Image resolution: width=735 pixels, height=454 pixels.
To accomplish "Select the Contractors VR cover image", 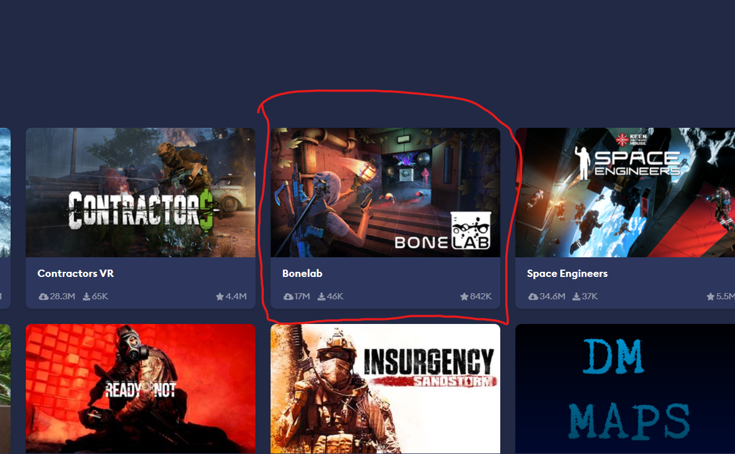I will 141,192.
